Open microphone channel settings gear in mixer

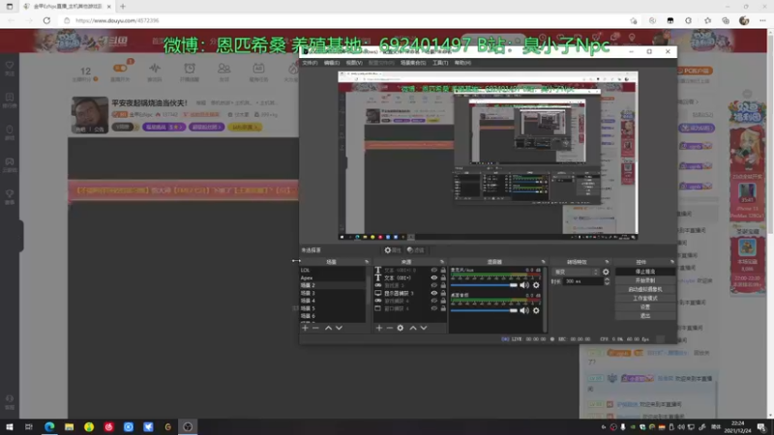[536, 285]
